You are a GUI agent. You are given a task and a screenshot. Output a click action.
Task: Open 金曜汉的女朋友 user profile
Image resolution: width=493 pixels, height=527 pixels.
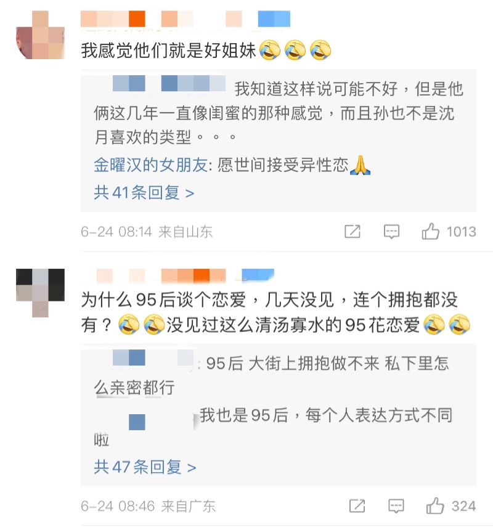tap(150, 165)
